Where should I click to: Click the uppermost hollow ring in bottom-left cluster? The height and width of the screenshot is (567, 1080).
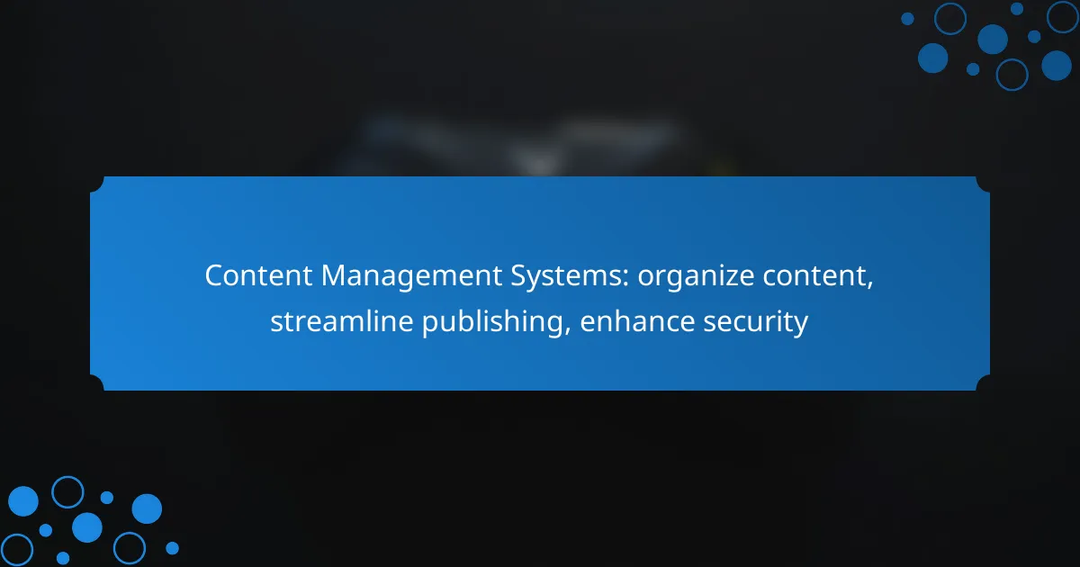click(x=67, y=492)
